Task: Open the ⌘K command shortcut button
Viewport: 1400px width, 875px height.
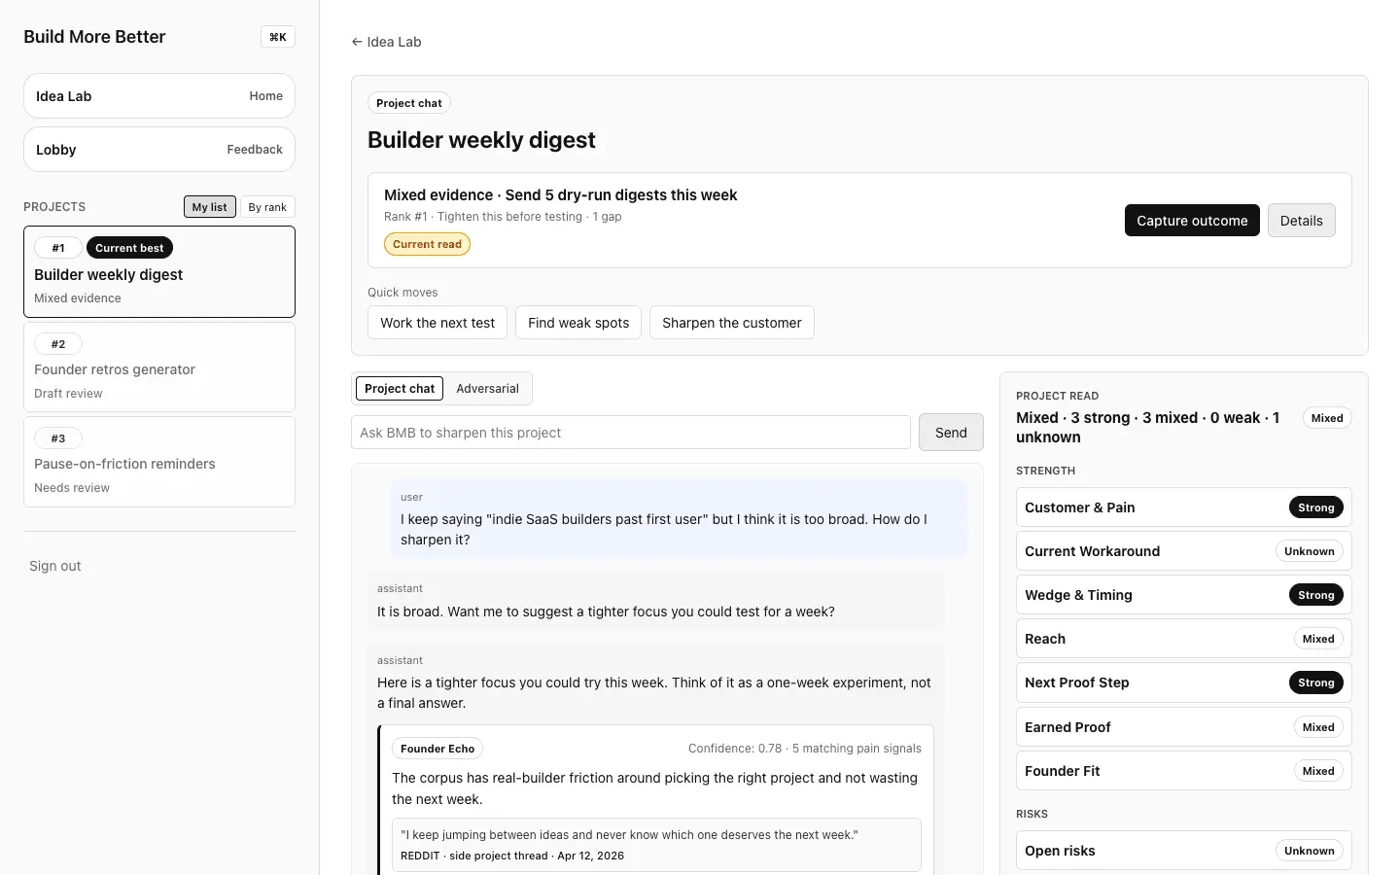Action: point(278,37)
